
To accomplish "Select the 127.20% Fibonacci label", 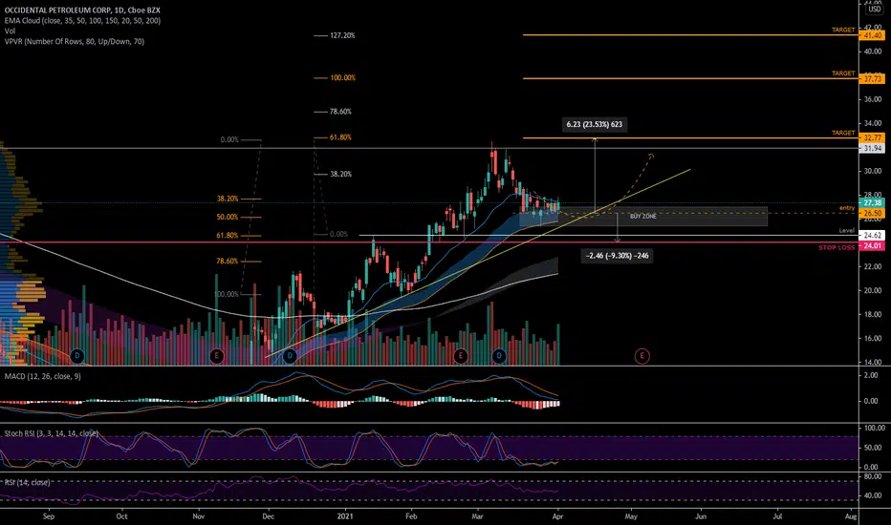I will click(x=342, y=35).
